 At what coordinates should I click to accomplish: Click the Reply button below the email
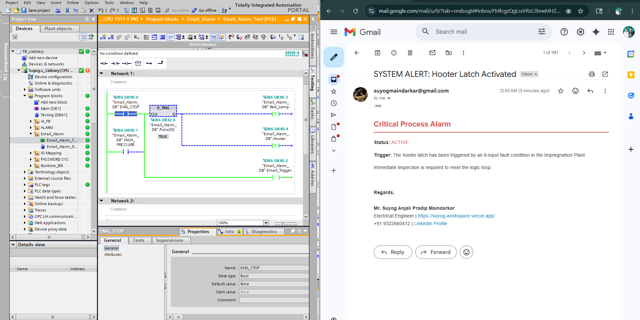pyautogui.click(x=393, y=252)
